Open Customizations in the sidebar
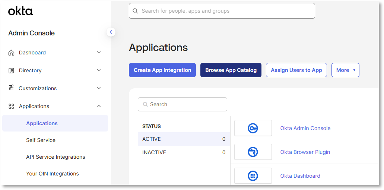 click(38, 88)
